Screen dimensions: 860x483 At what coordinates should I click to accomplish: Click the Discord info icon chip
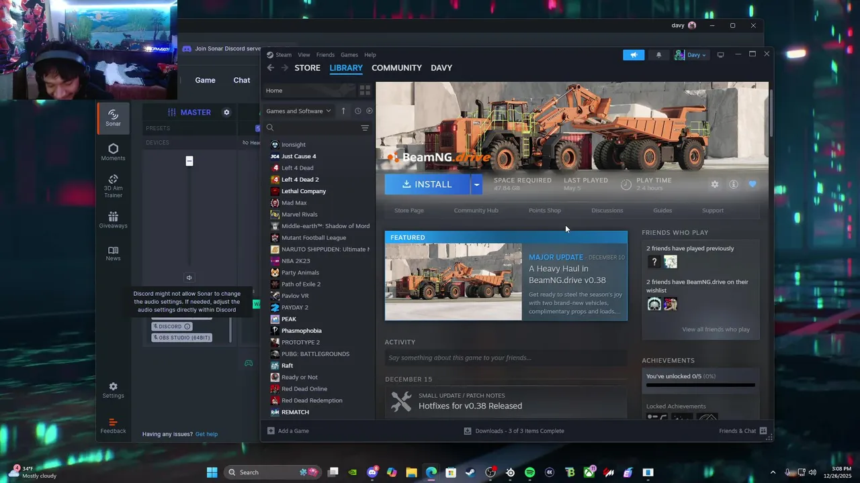[x=187, y=326]
